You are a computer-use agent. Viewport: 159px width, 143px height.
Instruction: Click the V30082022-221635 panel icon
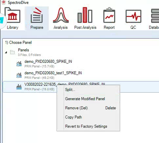pos(19,87)
